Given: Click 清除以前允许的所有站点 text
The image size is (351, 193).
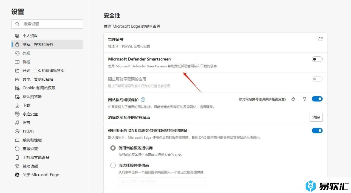Looking at the screenshot, I should tap(129, 117).
